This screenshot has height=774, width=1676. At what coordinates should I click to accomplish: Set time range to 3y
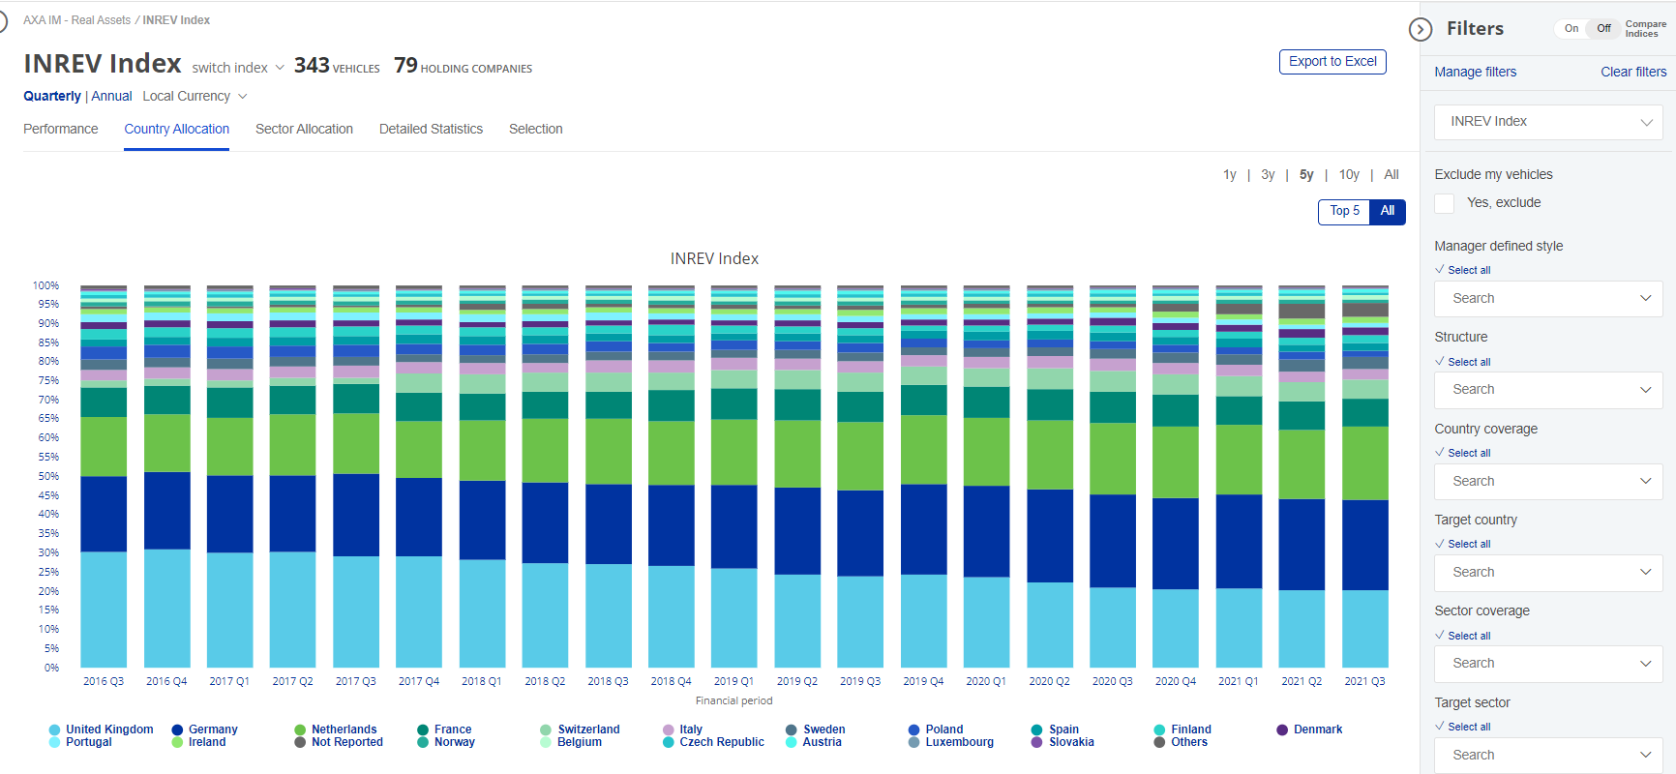[1268, 175]
